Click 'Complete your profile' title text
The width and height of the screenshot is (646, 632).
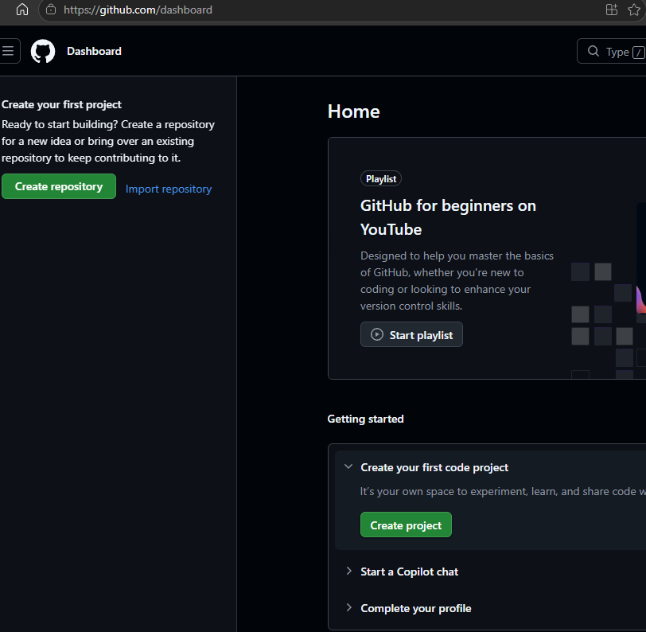tap(416, 608)
